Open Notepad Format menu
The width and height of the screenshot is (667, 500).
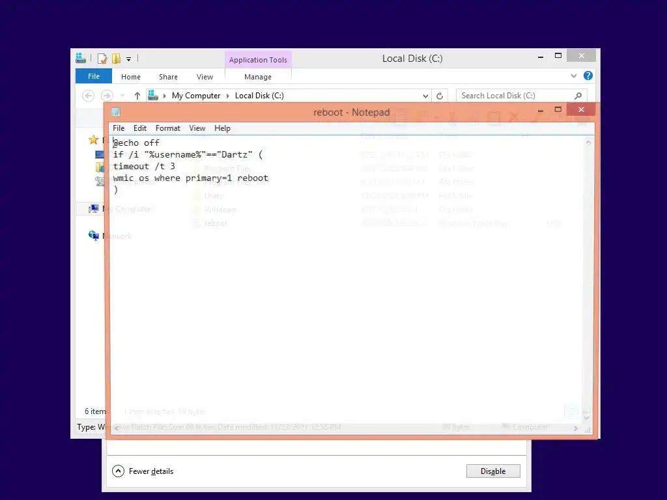(167, 128)
